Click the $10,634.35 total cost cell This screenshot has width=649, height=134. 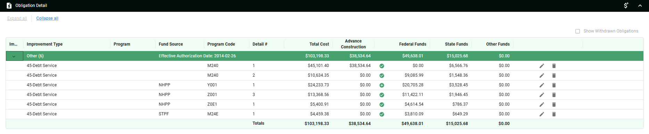[318, 75]
